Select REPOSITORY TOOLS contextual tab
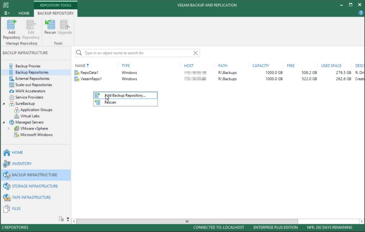365x232 pixels. [x=56, y=5]
